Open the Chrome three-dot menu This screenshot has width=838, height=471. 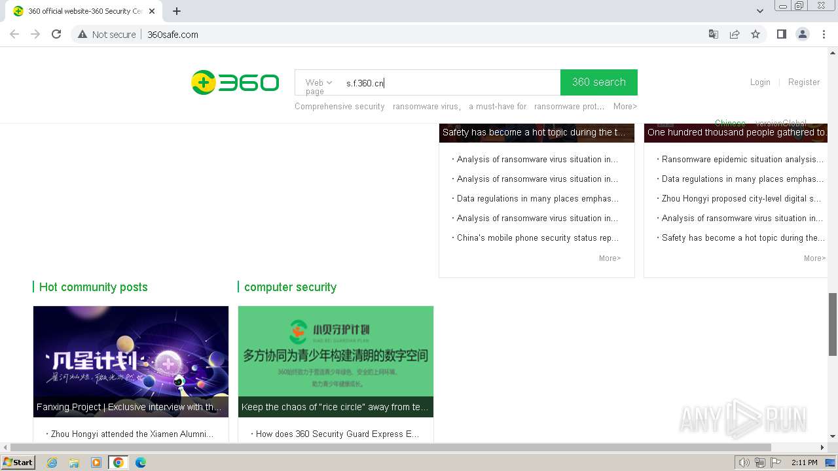point(824,34)
